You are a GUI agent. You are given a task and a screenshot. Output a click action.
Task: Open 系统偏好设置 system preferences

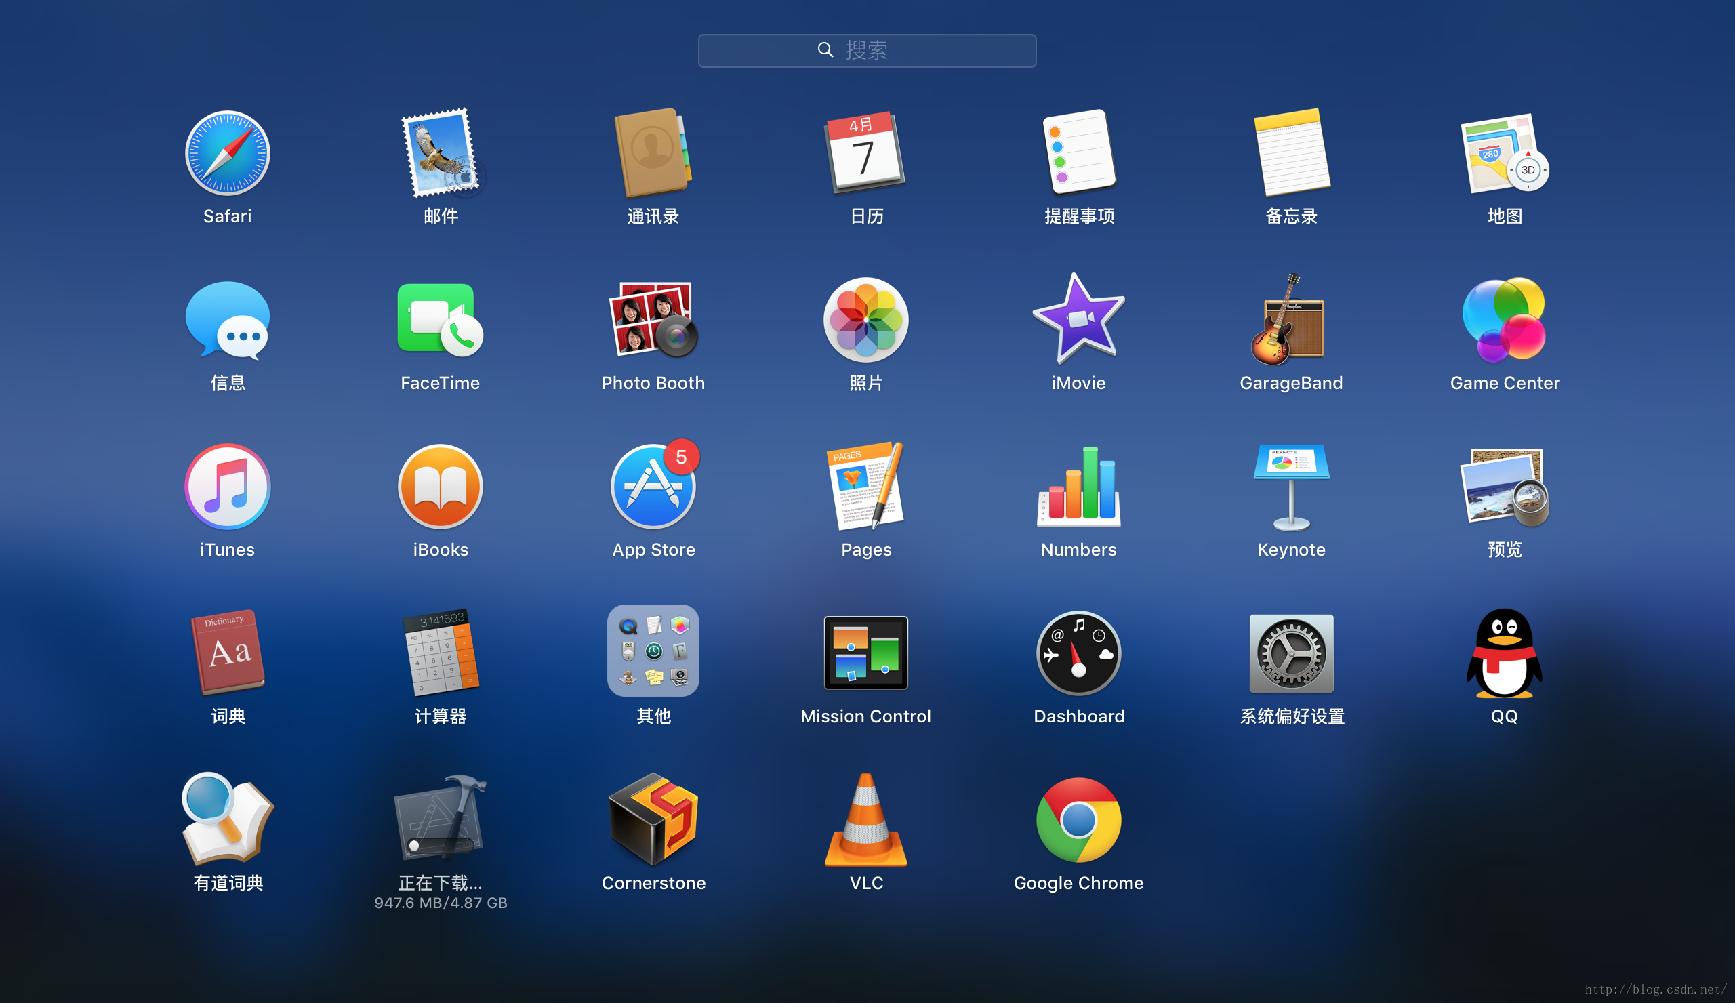1292,653
